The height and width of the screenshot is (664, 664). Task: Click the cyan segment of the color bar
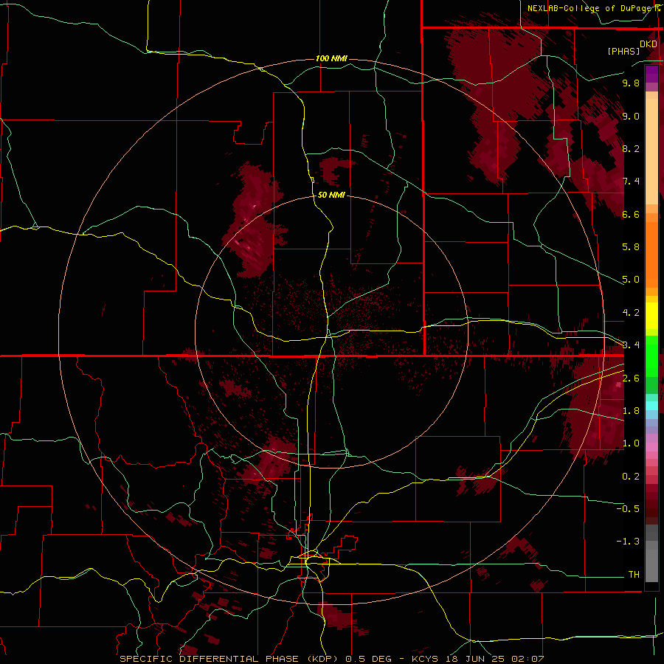(x=651, y=406)
